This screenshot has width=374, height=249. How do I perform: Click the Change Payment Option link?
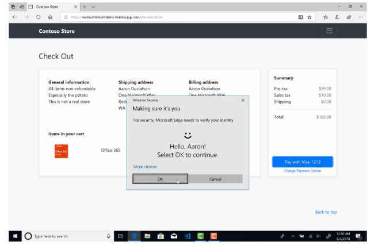[x=303, y=171]
